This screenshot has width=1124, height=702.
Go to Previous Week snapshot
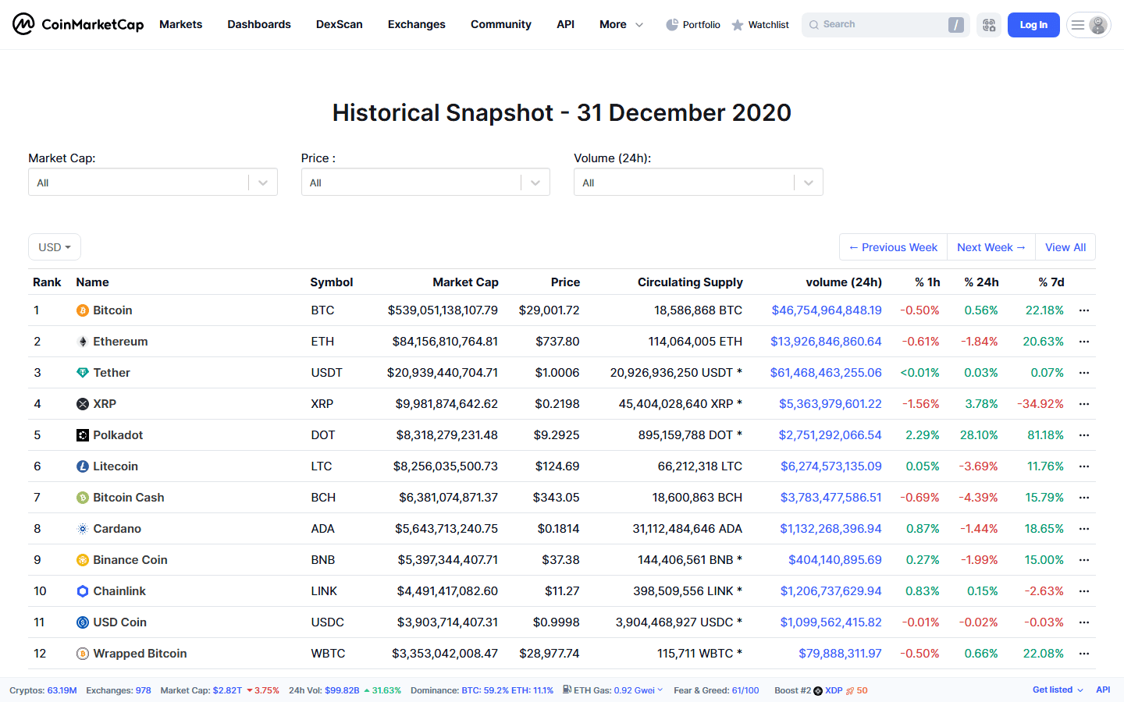893,247
